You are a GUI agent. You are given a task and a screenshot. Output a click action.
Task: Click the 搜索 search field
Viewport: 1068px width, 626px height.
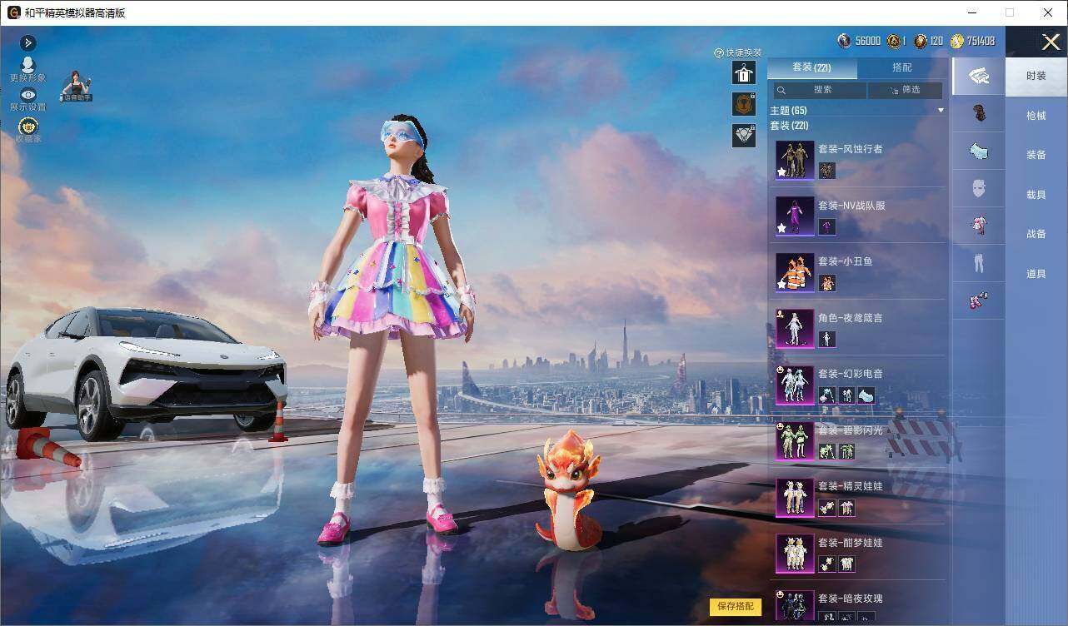(x=819, y=90)
